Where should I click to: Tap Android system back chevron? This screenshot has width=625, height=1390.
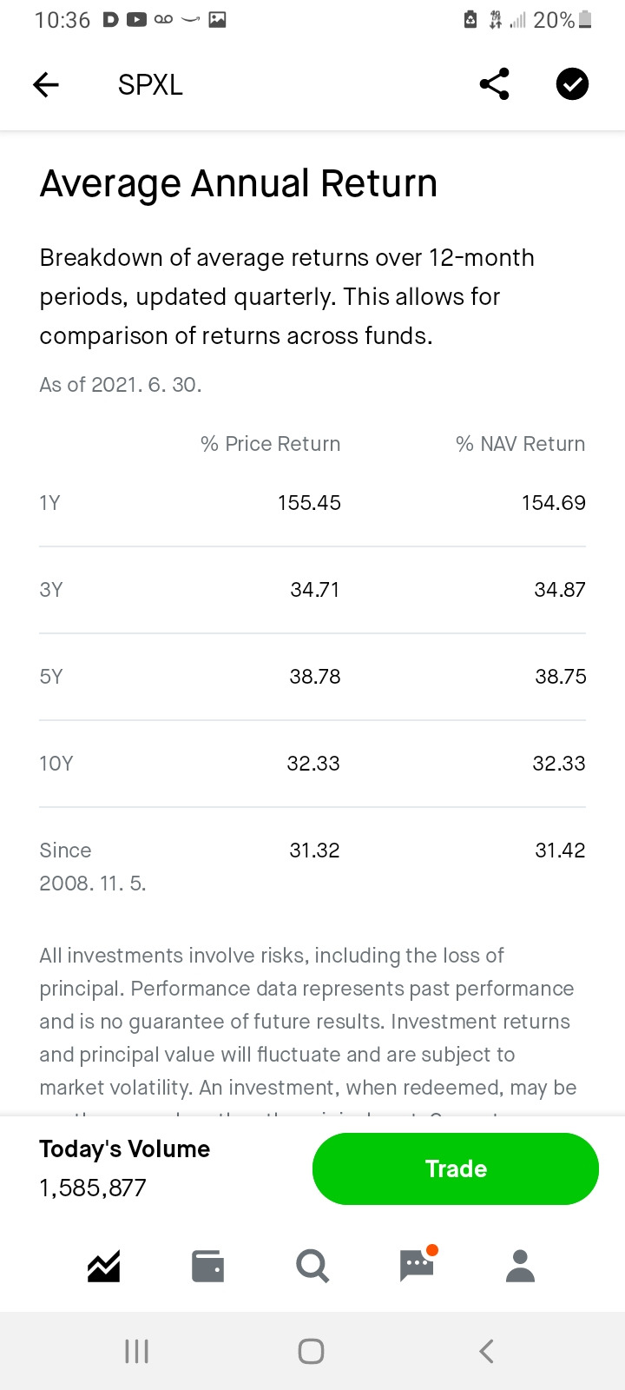tap(487, 1351)
